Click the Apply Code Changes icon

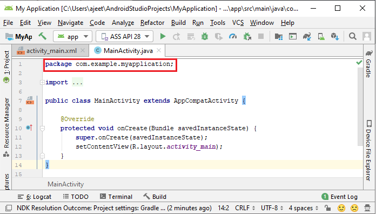click(x=191, y=36)
